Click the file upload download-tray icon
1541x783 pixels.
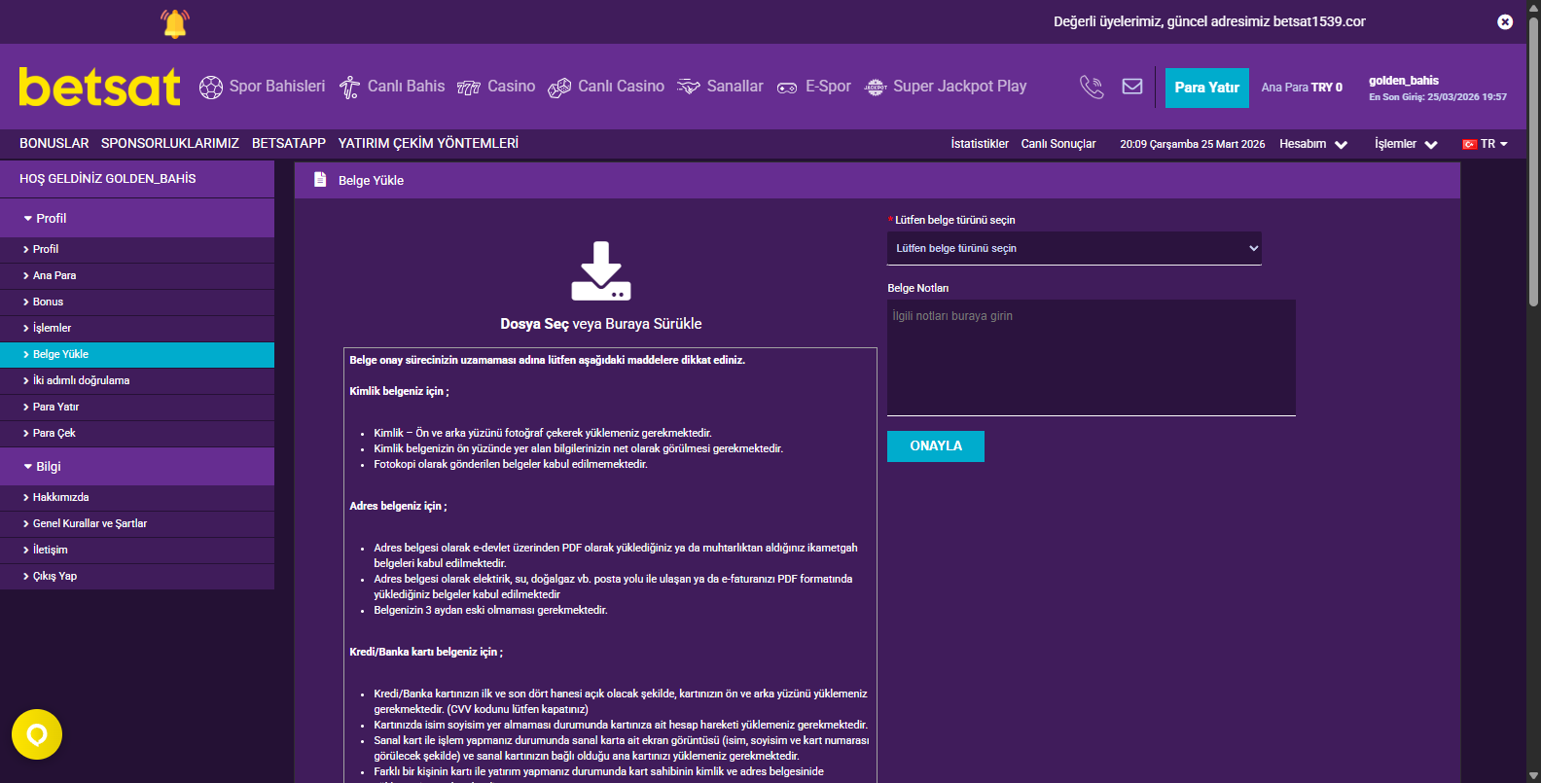click(601, 270)
